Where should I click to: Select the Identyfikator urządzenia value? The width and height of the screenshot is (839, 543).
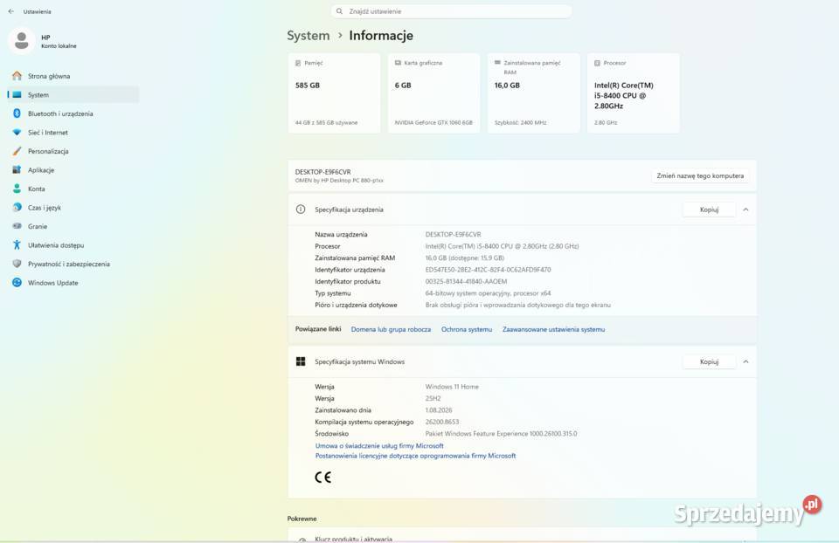(488, 270)
